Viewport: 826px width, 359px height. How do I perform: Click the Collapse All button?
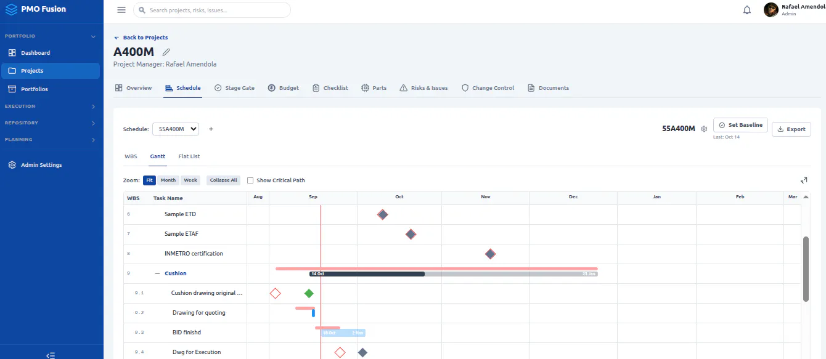pos(223,180)
